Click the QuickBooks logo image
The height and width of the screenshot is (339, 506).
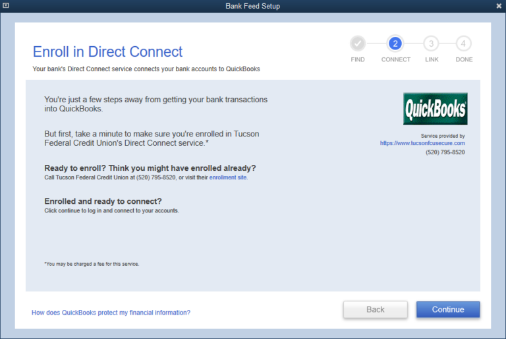[435, 109]
